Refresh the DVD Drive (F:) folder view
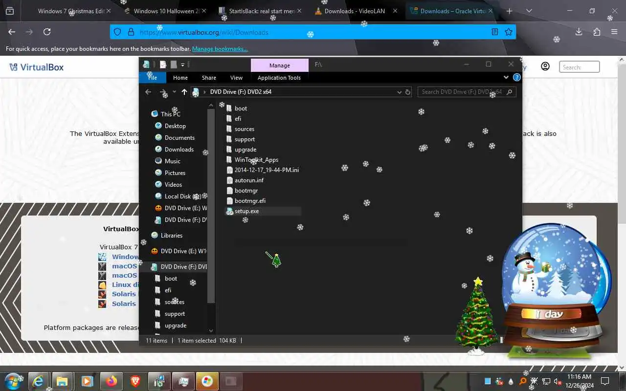Image resolution: width=626 pixels, height=391 pixels. [407, 92]
